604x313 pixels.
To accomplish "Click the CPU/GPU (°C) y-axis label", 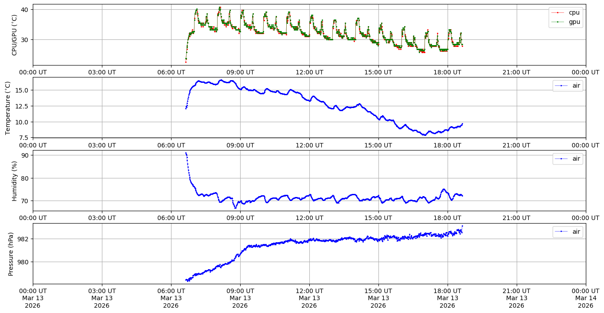I will [14, 35].
